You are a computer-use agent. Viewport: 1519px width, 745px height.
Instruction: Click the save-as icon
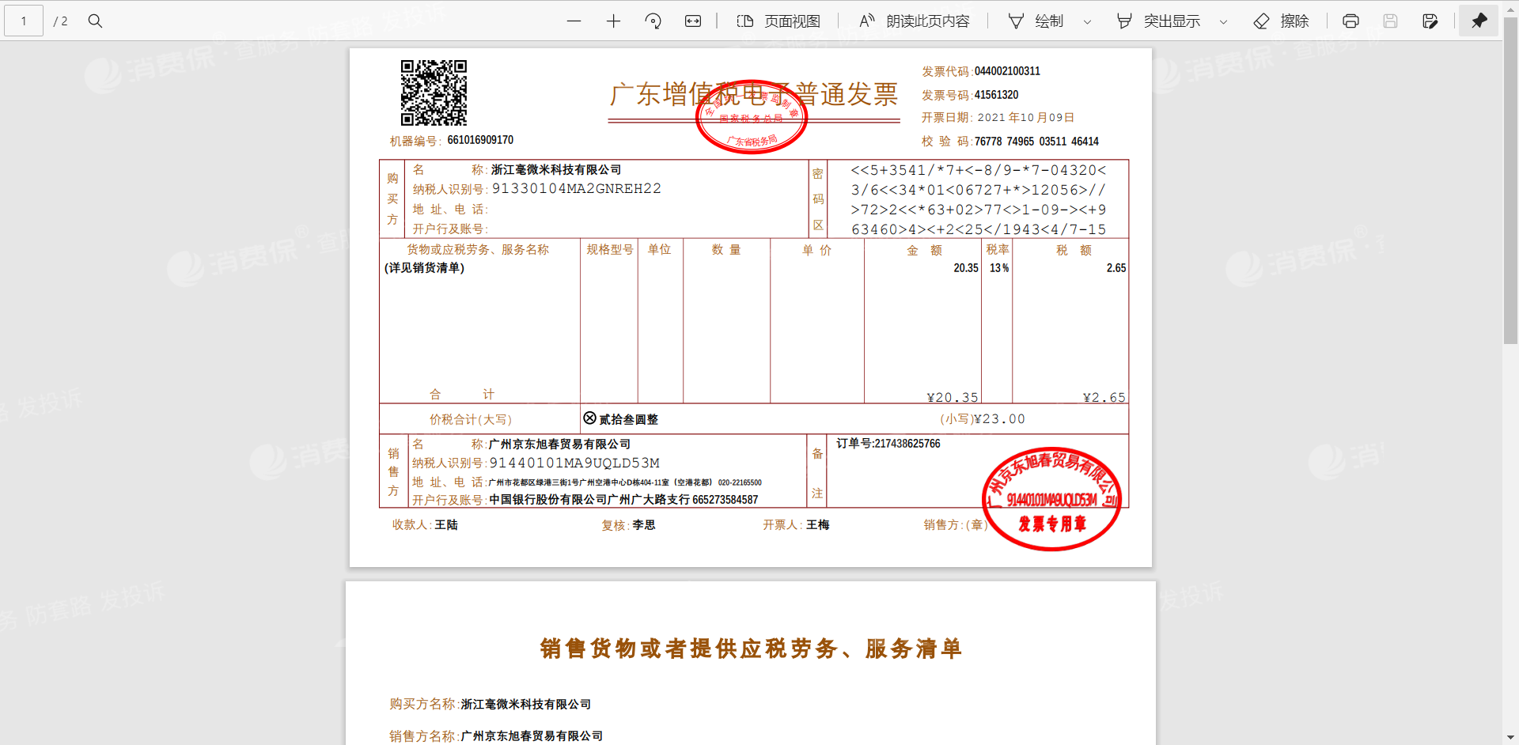pos(1430,21)
